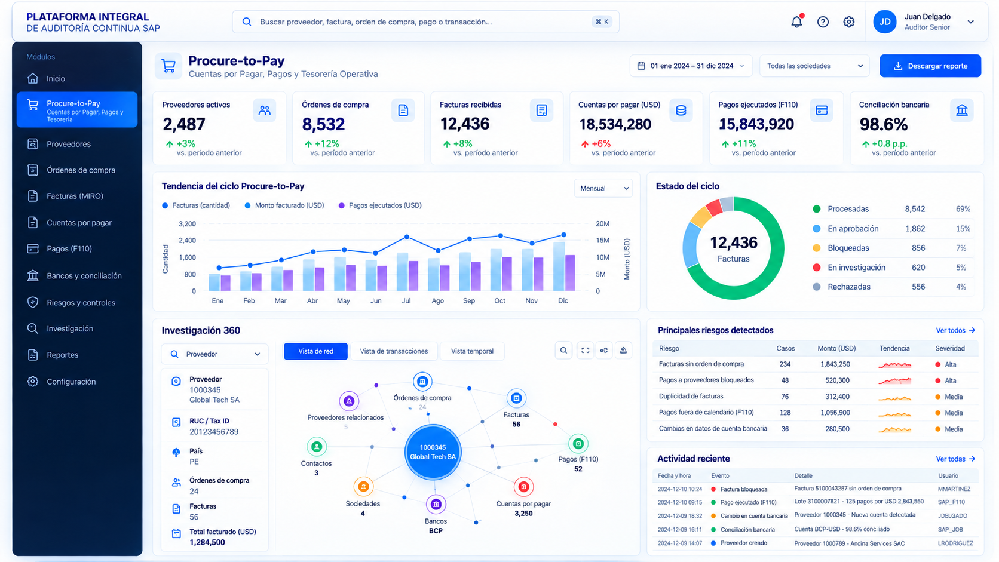Click the JD user avatar
The height and width of the screenshot is (562, 999).
click(x=885, y=22)
